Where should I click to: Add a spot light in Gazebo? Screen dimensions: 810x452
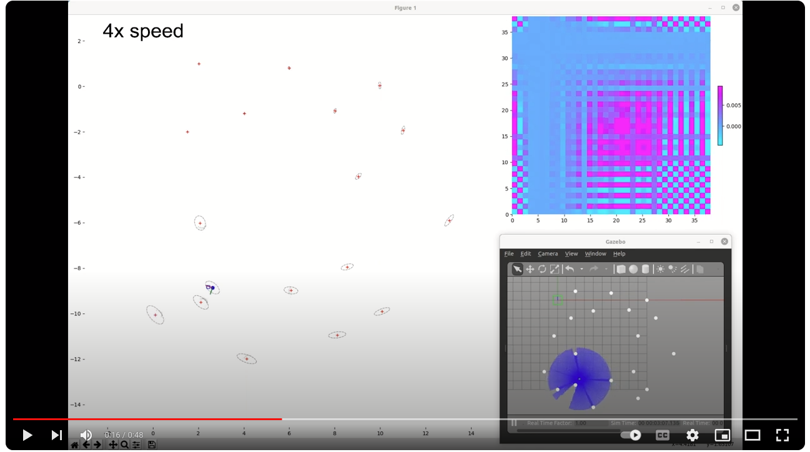pyautogui.click(x=673, y=269)
